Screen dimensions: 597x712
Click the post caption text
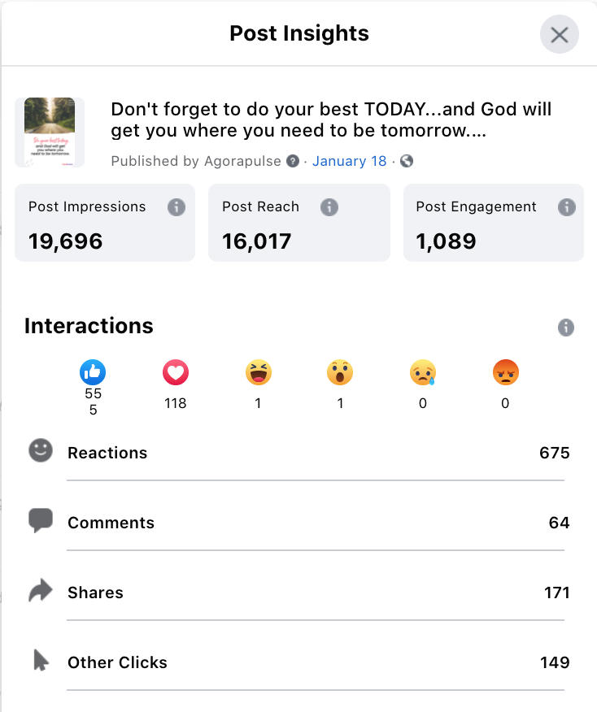(331, 119)
